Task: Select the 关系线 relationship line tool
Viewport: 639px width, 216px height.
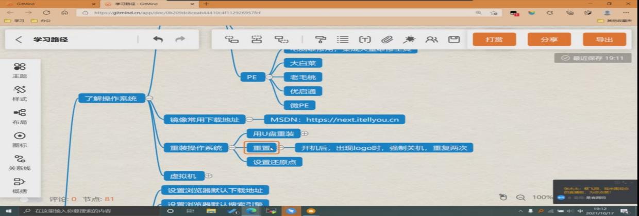Action: (20, 162)
